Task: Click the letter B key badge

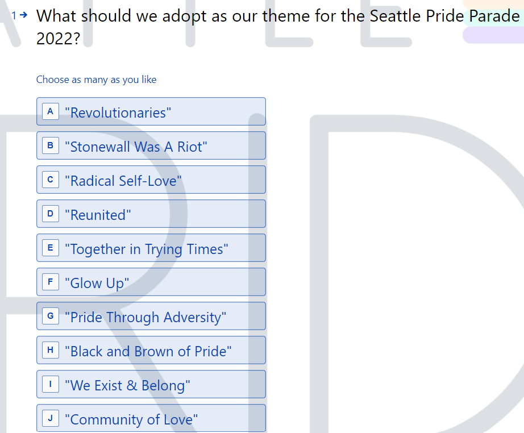Action: (x=51, y=145)
